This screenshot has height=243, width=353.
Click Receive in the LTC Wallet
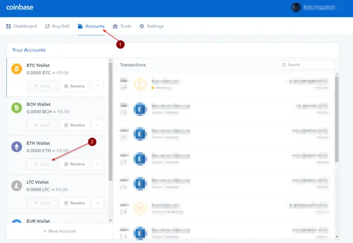point(74,203)
